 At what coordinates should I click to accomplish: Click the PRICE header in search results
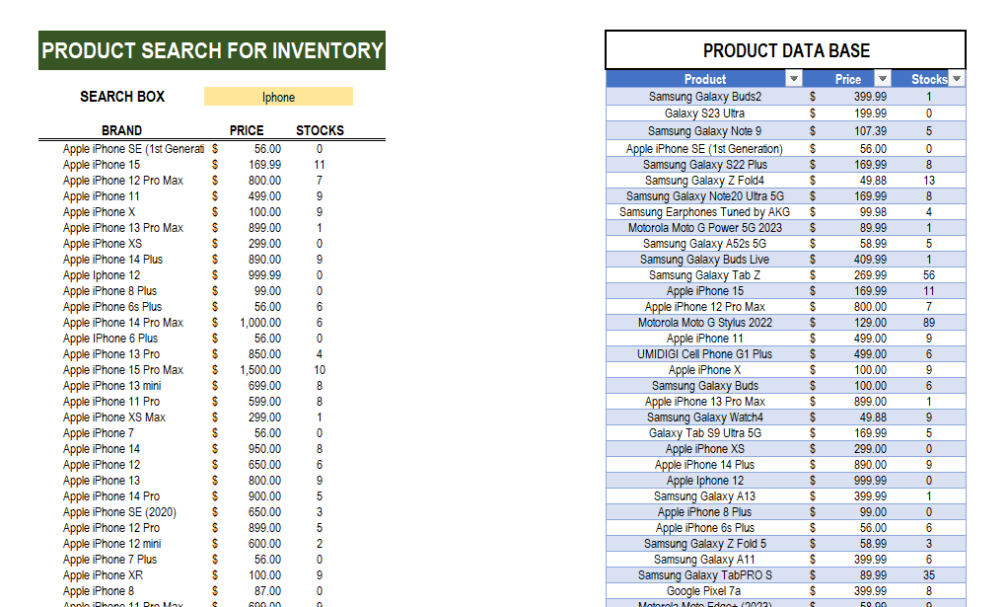point(247,130)
